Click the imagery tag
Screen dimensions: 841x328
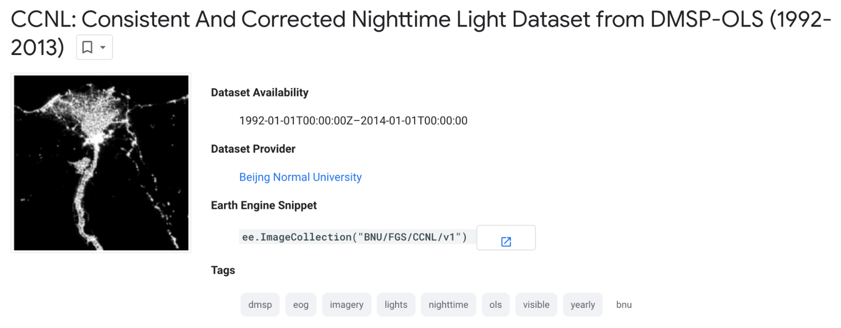coord(346,304)
